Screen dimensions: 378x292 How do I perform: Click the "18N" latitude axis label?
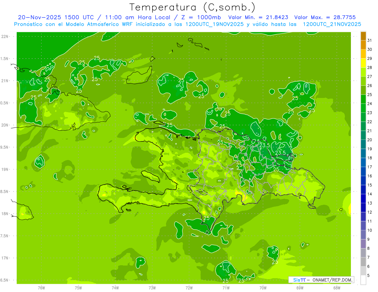point(4,214)
